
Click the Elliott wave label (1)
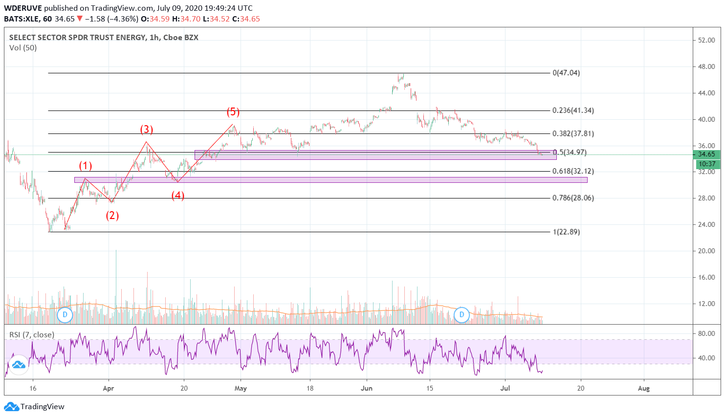tap(86, 165)
